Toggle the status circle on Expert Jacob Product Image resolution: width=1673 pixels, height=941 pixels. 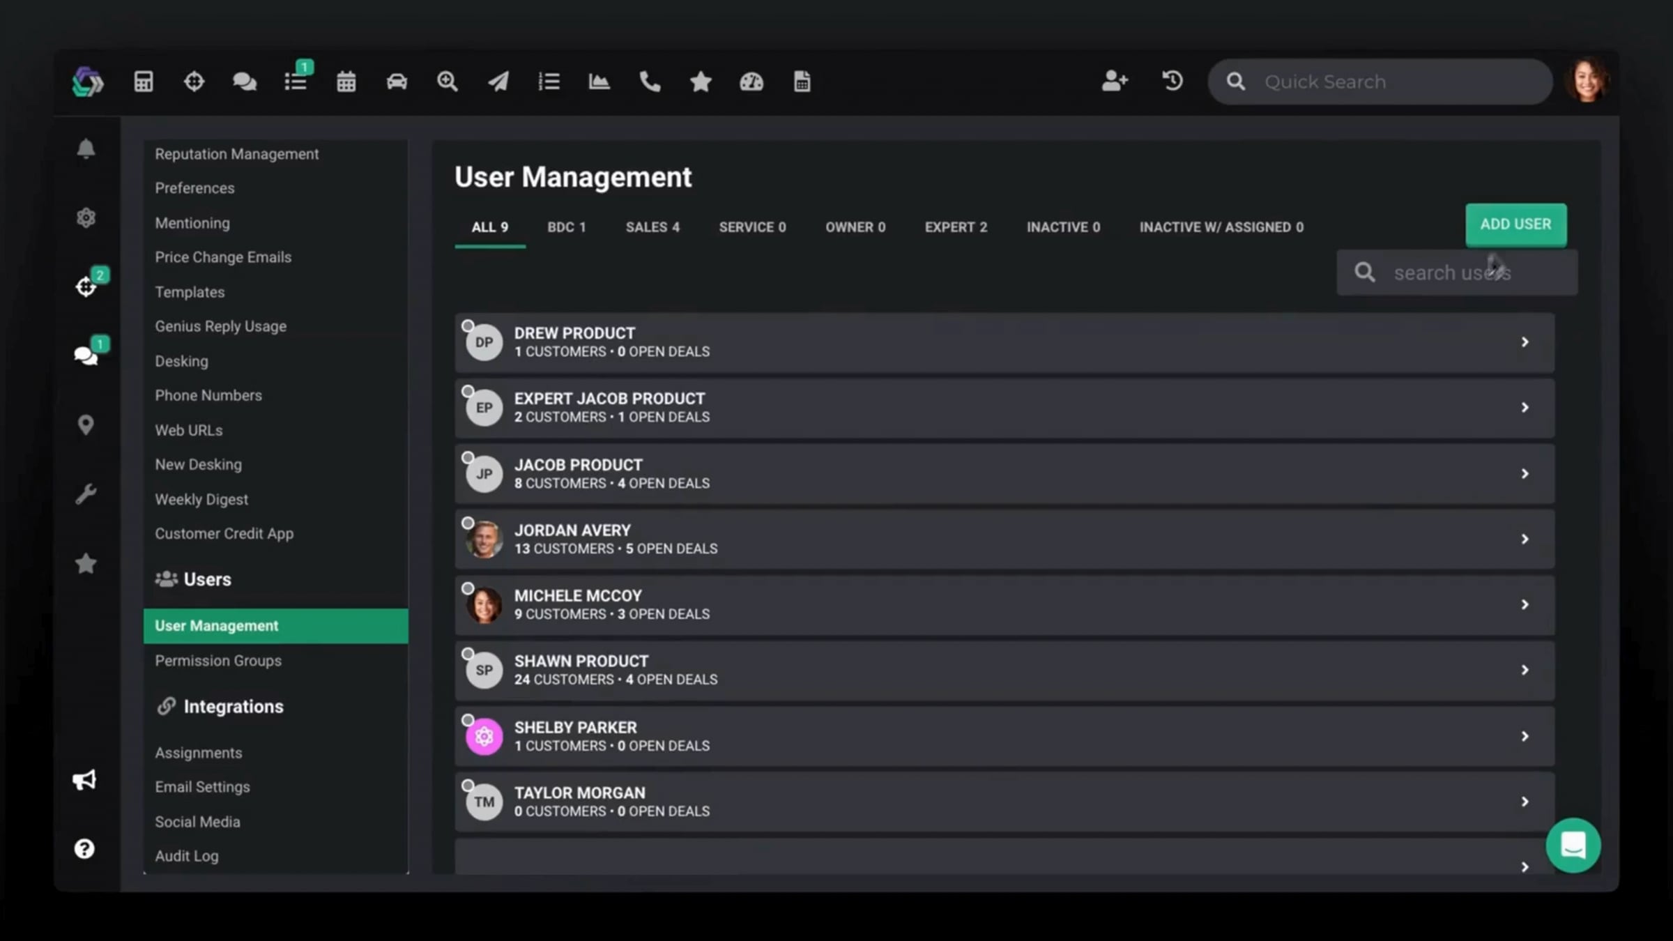(468, 391)
